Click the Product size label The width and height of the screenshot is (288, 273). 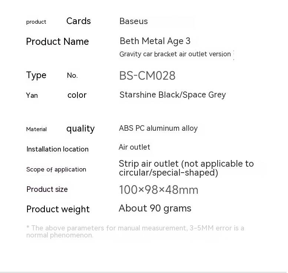[x=47, y=189]
